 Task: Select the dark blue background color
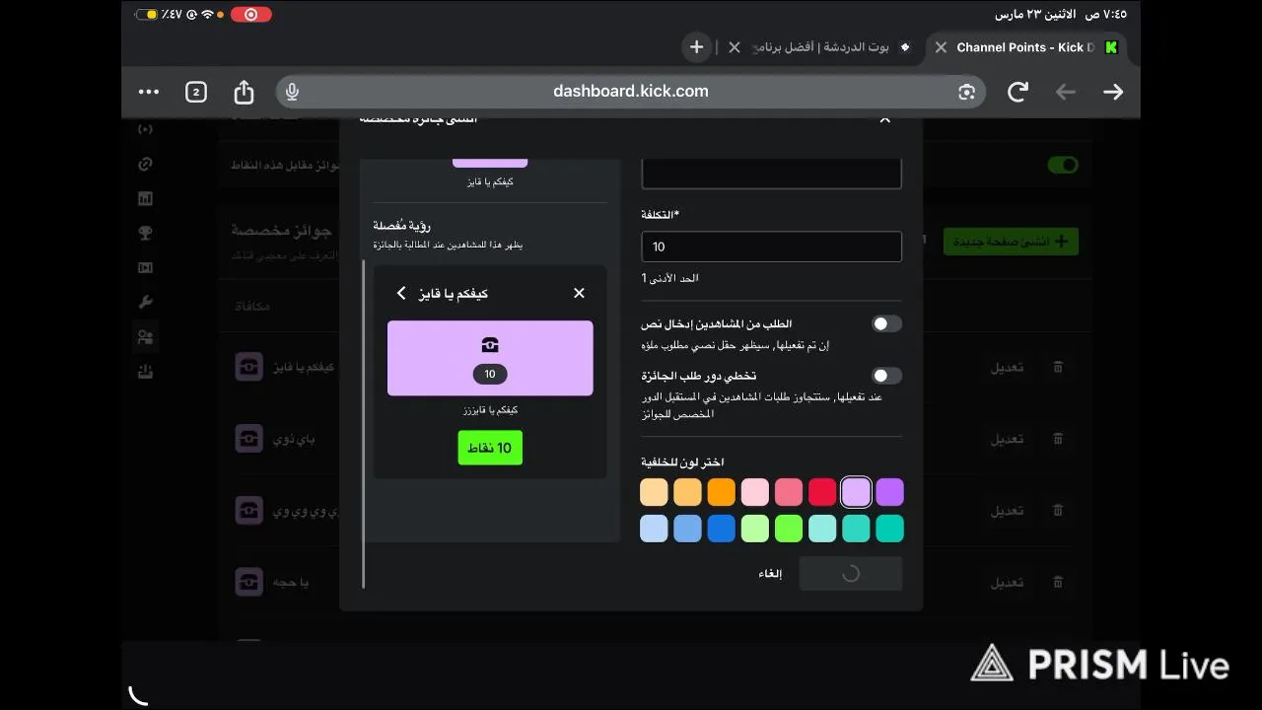pos(721,529)
